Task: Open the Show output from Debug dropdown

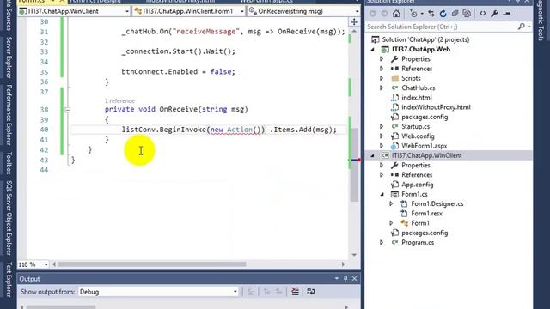Action: tap(235, 292)
